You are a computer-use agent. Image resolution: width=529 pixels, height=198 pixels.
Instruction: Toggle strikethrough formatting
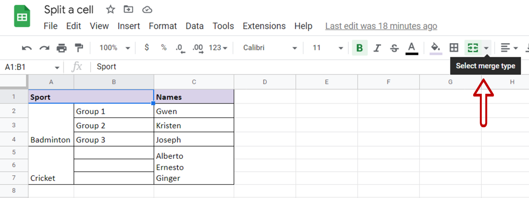394,48
